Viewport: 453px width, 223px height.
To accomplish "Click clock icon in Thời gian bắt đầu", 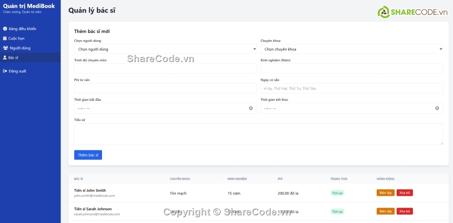I will point(251,108).
